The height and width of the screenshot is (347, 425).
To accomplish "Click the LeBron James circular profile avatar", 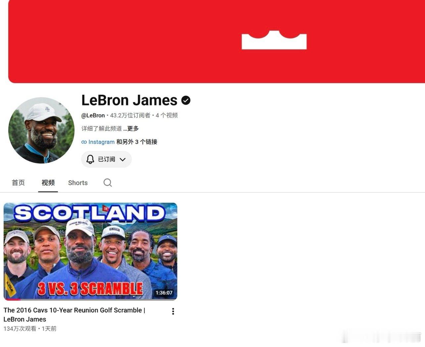I will point(41,130).
